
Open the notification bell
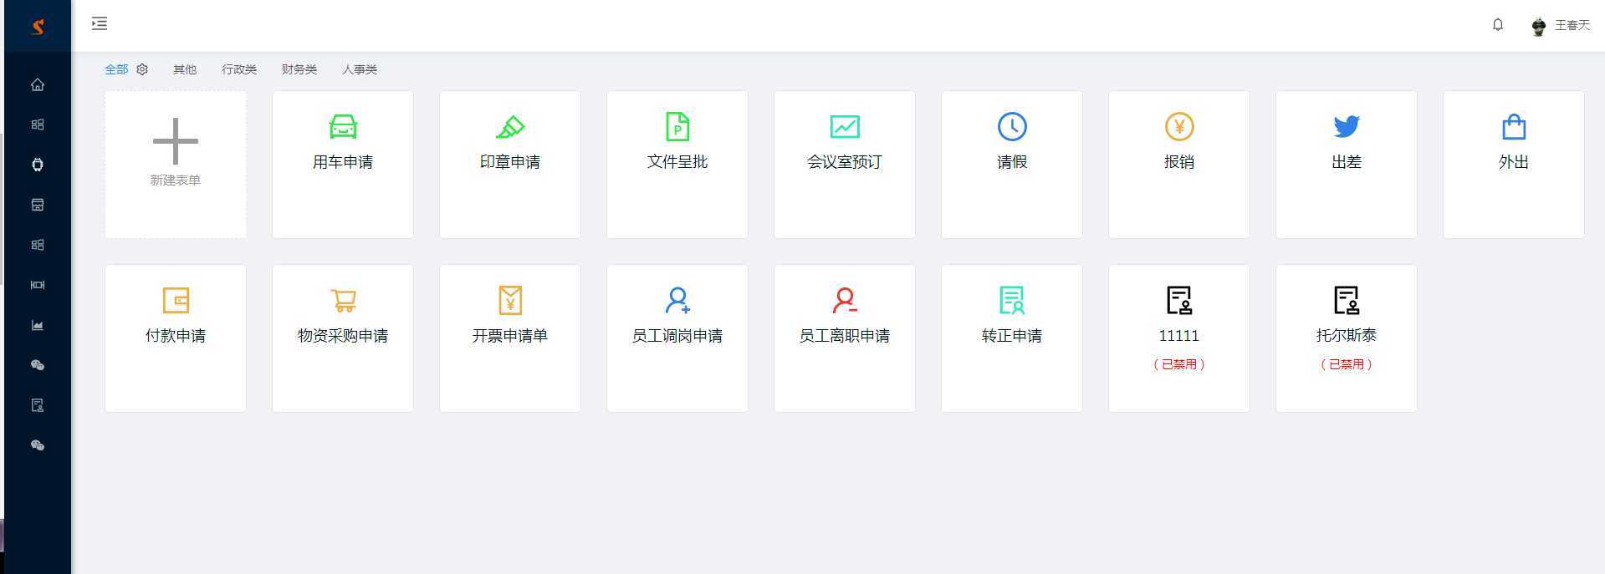tap(1498, 25)
